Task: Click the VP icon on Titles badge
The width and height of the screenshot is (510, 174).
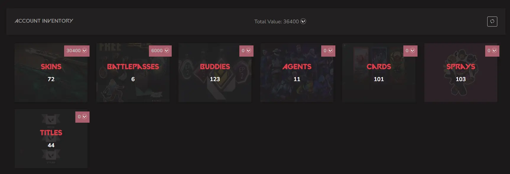Action: 85,116
